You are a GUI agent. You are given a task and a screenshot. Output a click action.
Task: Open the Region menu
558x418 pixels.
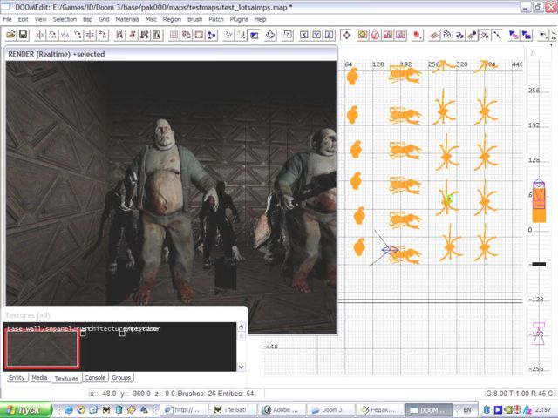(x=172, y=19)
